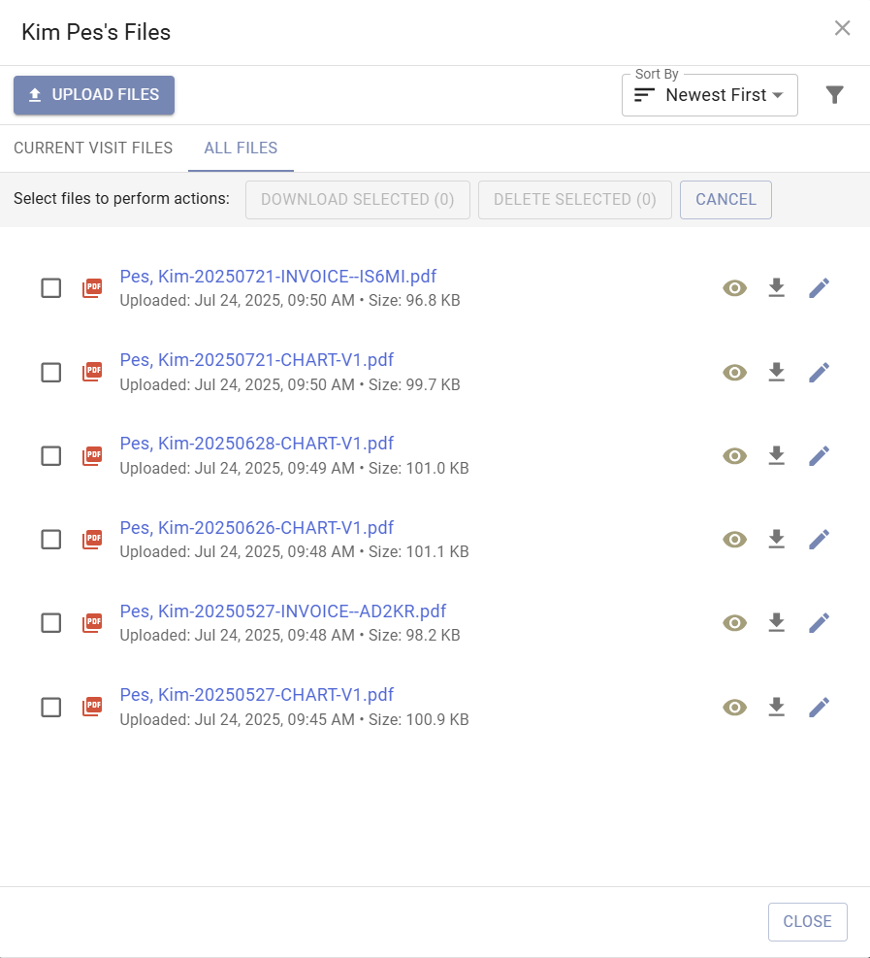Click the 'Kim Pes's Files' dialog title
The width and height of the screenshot is (870, 958).
[96, 32]
